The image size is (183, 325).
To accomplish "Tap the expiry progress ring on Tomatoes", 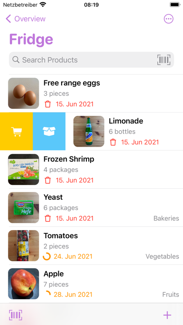I will (47, 256).
